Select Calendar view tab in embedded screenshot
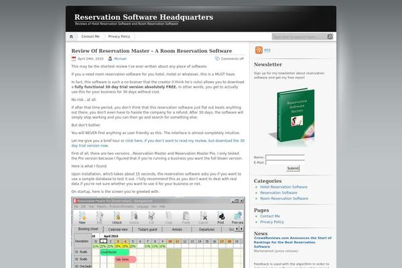Viewport: 402px width, 268px height. click(118, 230)
